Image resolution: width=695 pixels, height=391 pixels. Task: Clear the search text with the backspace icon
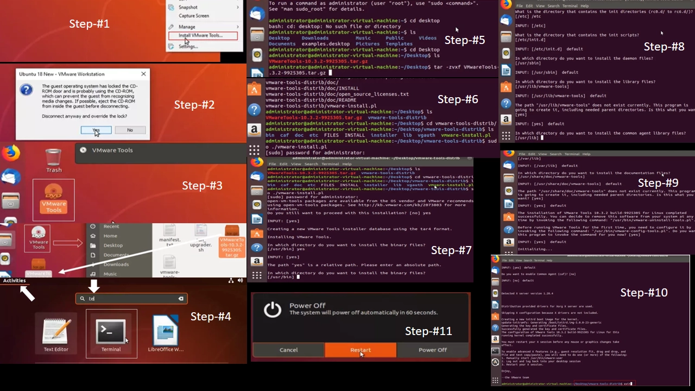click(181, 299)
